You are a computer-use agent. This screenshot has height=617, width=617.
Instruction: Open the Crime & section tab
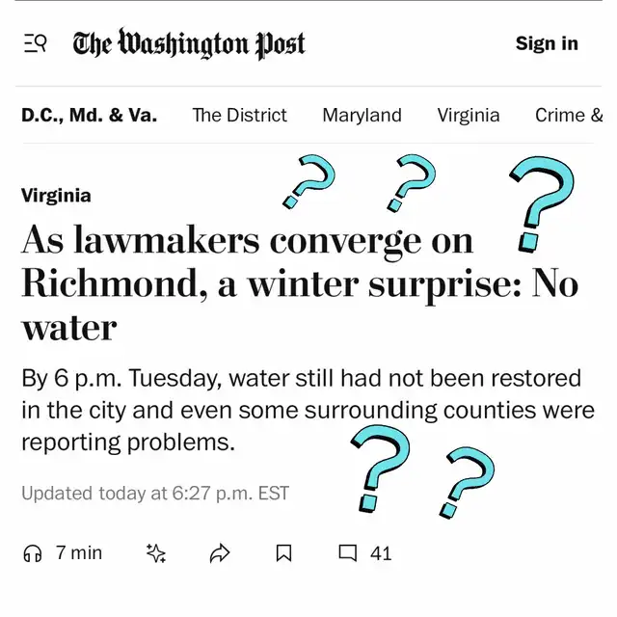click(x=569, y=115)
